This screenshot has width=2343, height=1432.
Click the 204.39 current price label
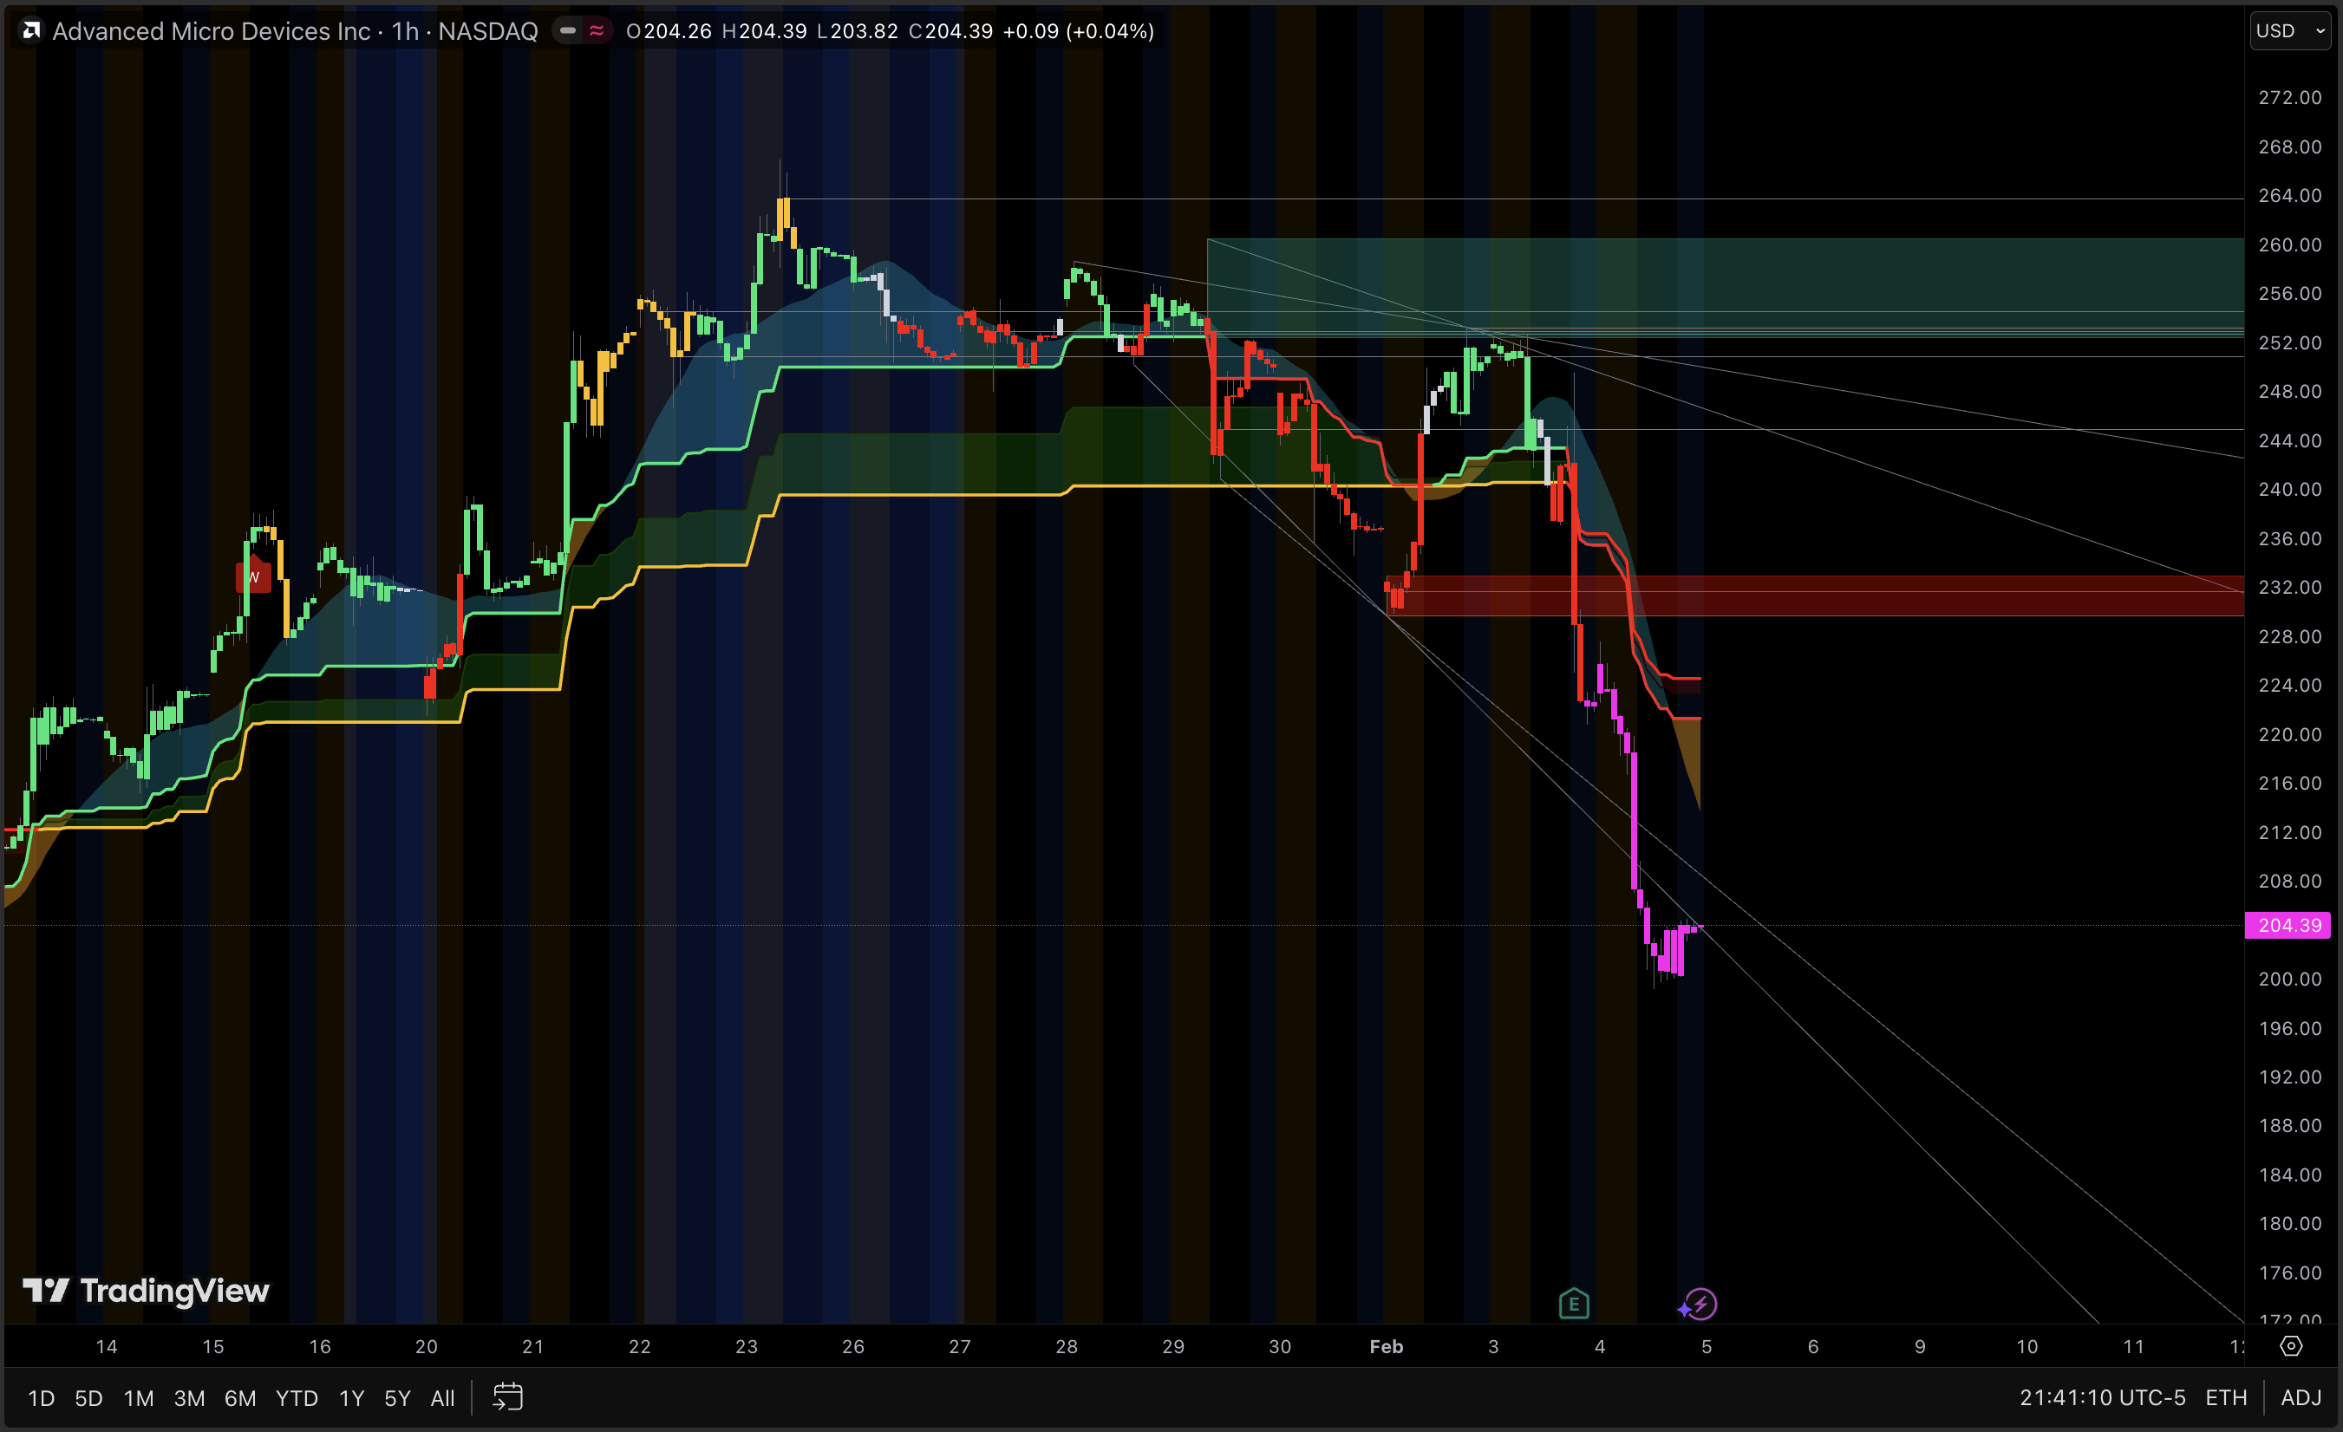2288,925
